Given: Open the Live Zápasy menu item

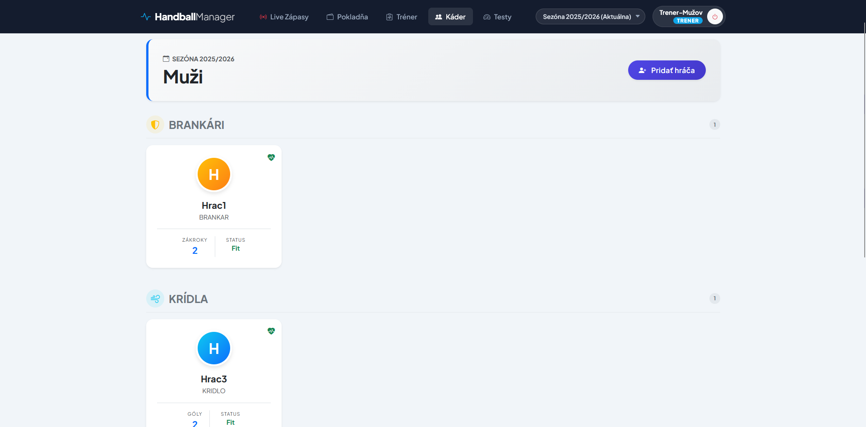Looking at the screenshot, I should [284, 17].
